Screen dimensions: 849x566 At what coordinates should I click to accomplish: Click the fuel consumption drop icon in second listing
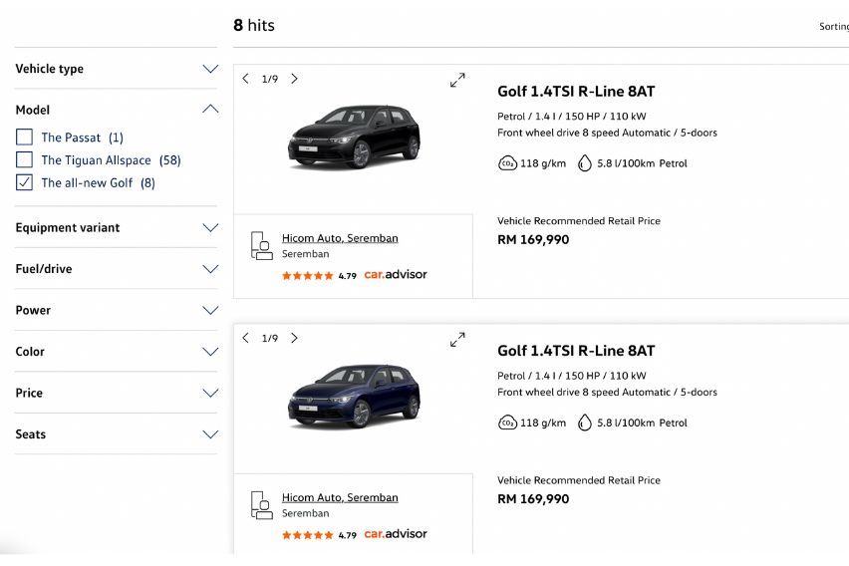[584, 423]
